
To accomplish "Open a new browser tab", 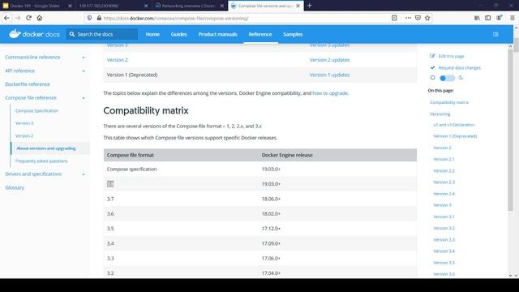I will pos(309,6).
